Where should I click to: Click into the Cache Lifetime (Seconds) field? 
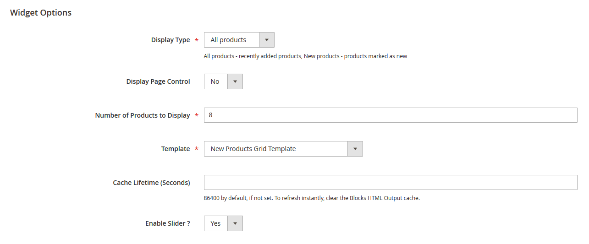pos(390,183)
